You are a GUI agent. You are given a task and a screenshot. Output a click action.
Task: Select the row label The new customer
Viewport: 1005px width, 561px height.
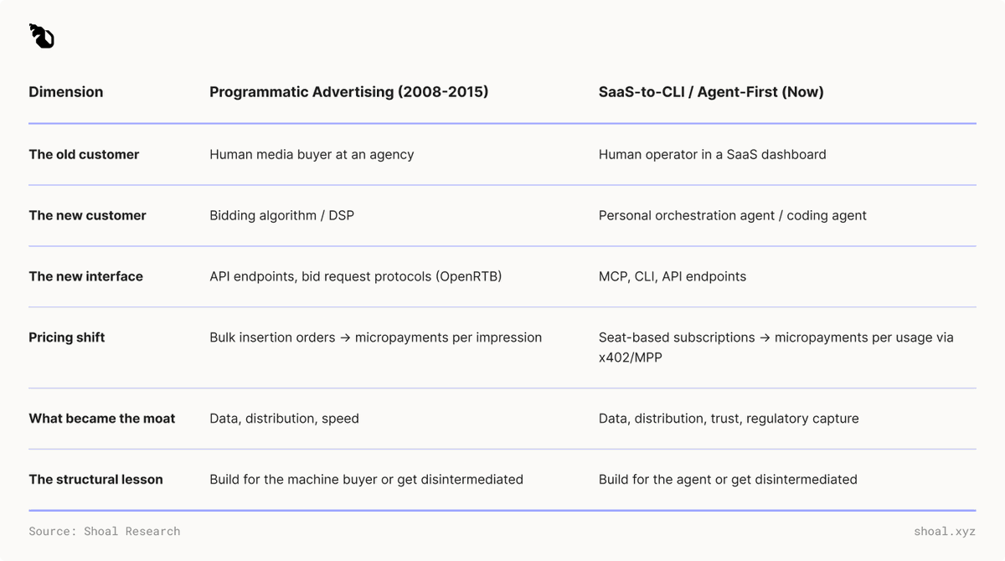tap(87, 215)
